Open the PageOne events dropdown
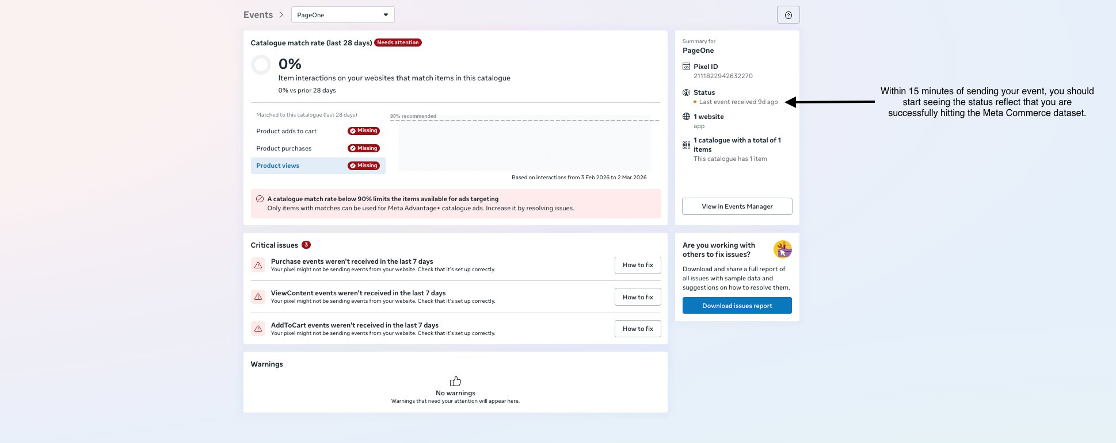Viewport: 1116px width, 443px height. pos(342,15)
